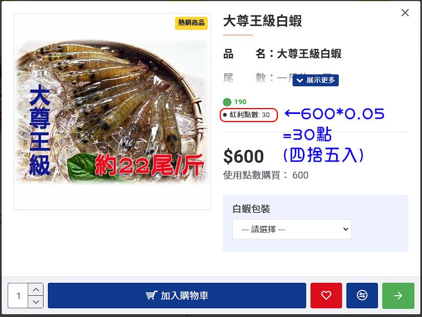The image size is (422, 317).
Task: Close the product popup with X
Action: pos(405,12)
